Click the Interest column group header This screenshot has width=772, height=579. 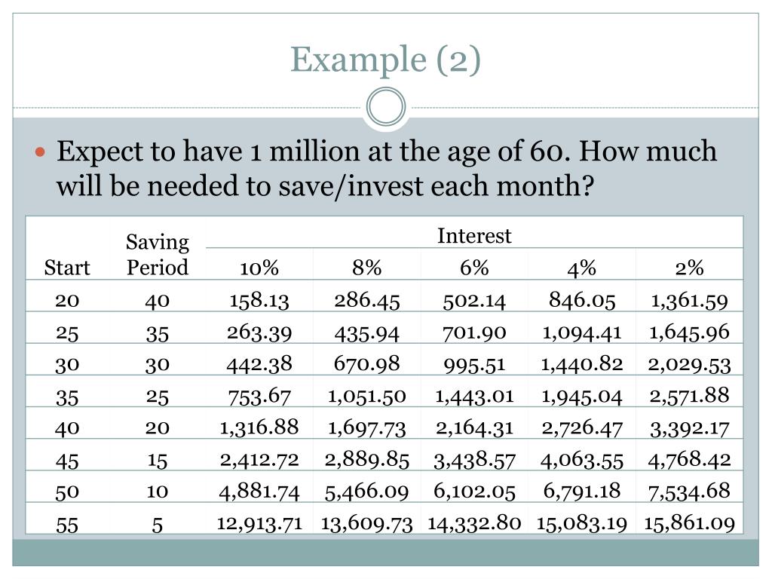click(x=474, y=236)
